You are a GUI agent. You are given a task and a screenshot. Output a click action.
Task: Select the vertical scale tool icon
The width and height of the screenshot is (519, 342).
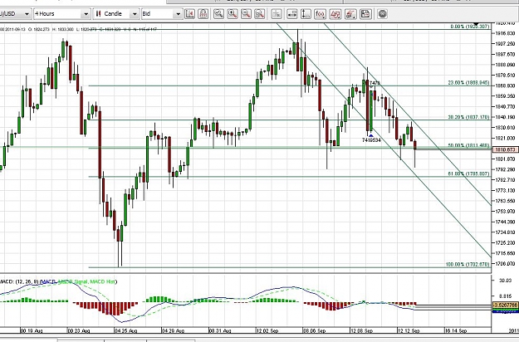(306, 14)
